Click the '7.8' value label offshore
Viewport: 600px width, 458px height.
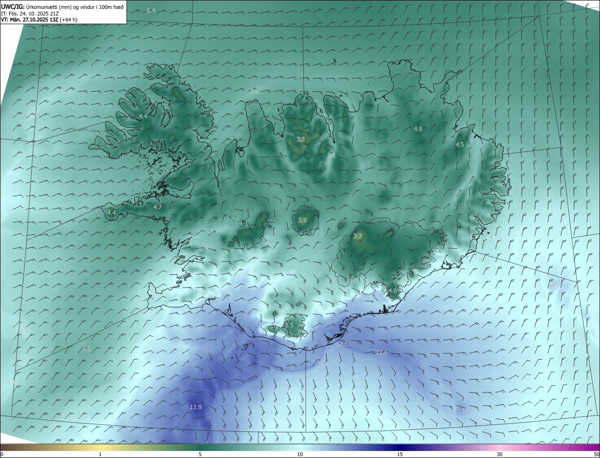click(x=254, y=92)
